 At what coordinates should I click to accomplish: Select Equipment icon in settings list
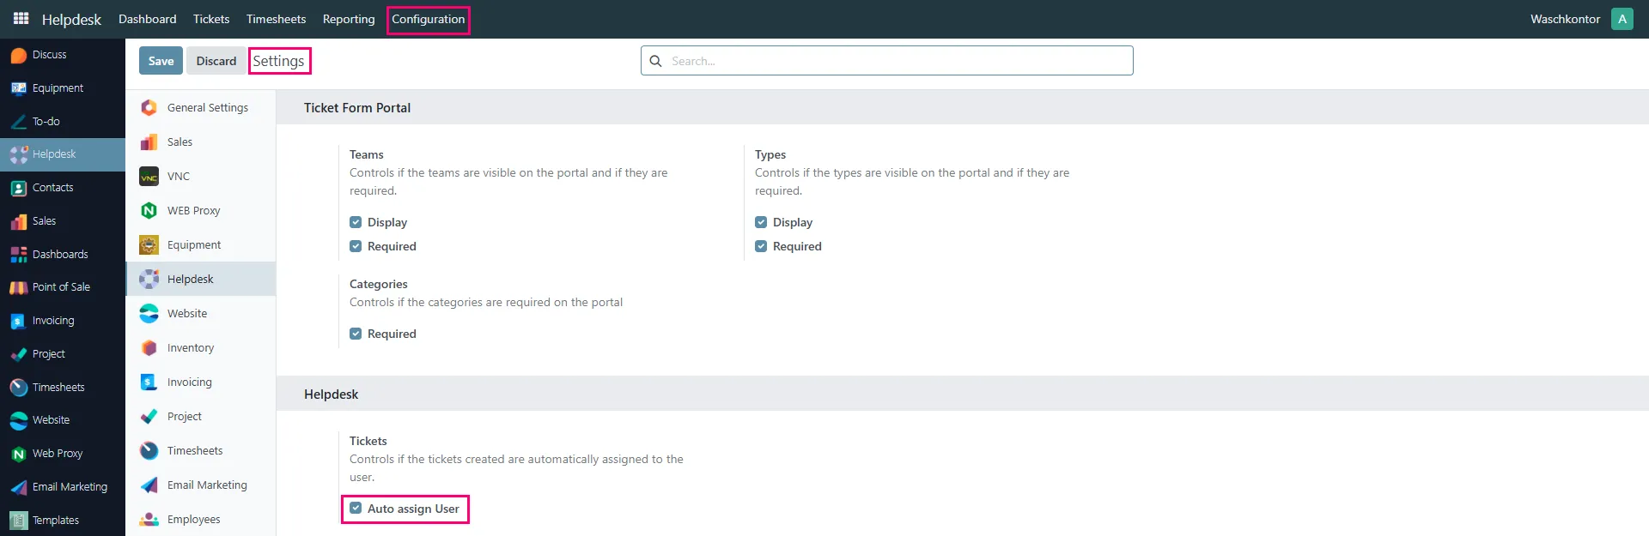click(x=149, y=245)
